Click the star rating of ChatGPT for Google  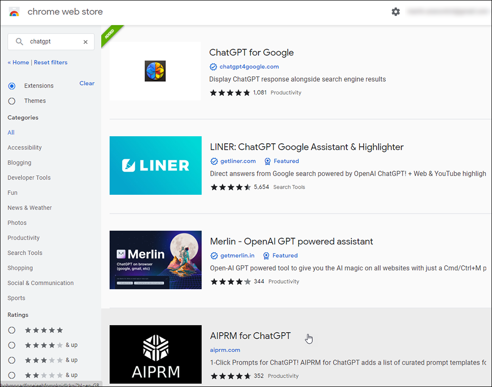click(230, 93)
